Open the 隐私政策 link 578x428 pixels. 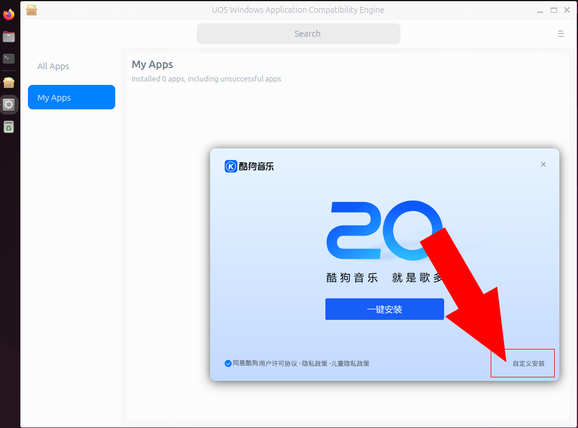coord(314,363)
